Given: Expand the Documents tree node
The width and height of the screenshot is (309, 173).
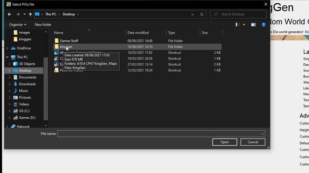Looking at the screenshot, I should pos(10,77).
